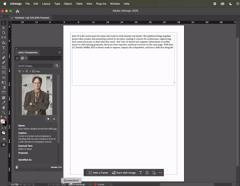Viewport: 240px width, 186px height.
Task: Select the Line tool
Action: [x=4, y=53]
